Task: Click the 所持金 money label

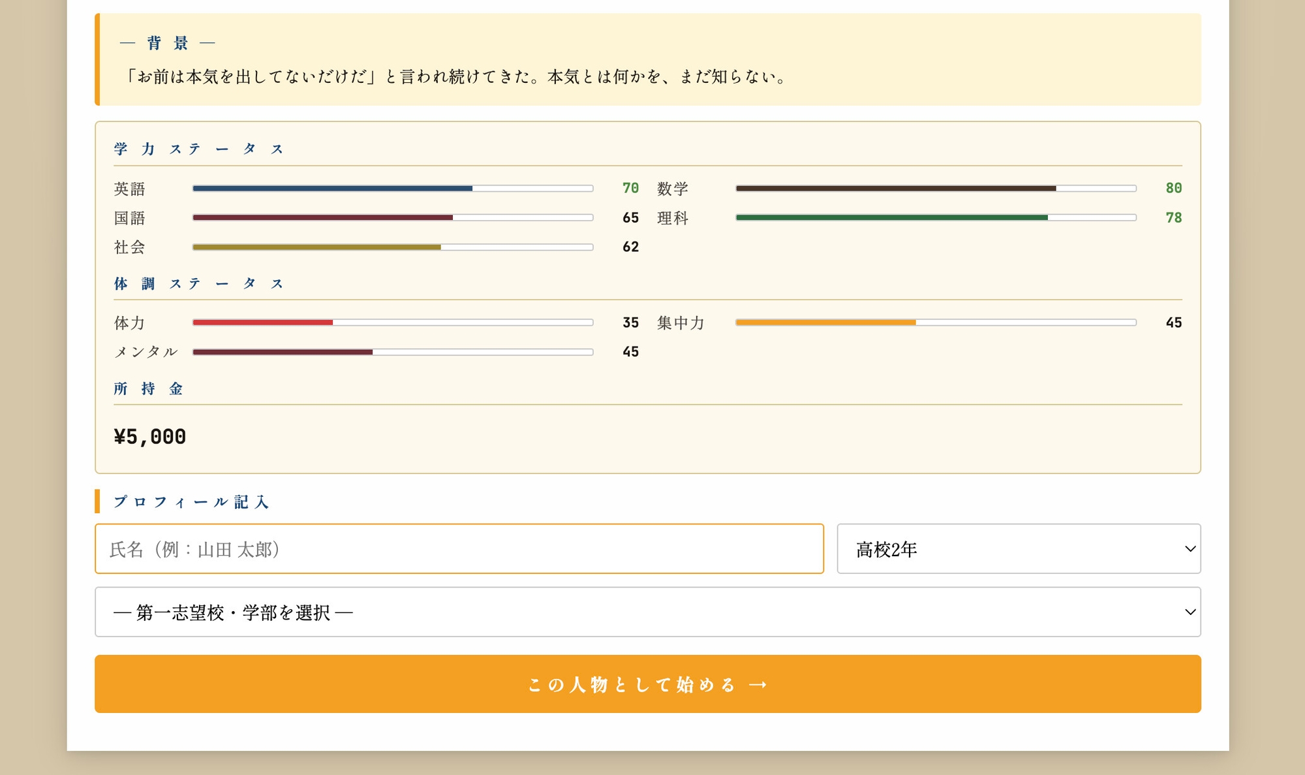Action: click(x=149, y=389)
